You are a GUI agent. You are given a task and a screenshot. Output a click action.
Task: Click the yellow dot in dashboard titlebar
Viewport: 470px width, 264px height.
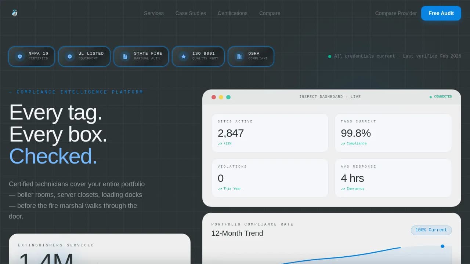point(221,97)
